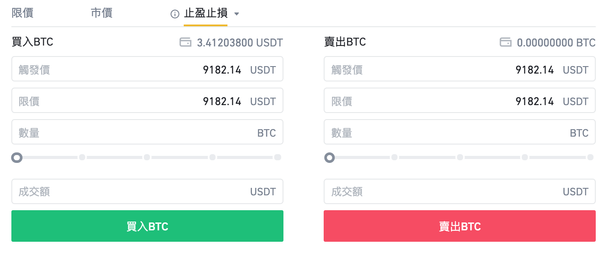Set the sell slider to the 25% dot
Viewport: 608px width, 254px height.
[395, 157]
